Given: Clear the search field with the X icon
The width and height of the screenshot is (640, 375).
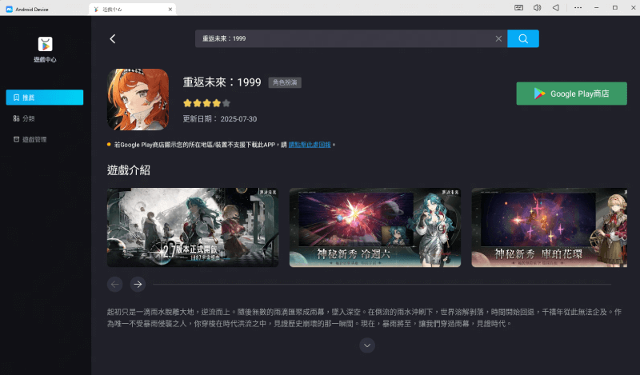Looking at the screenshot, I should [x=498, y=38].
